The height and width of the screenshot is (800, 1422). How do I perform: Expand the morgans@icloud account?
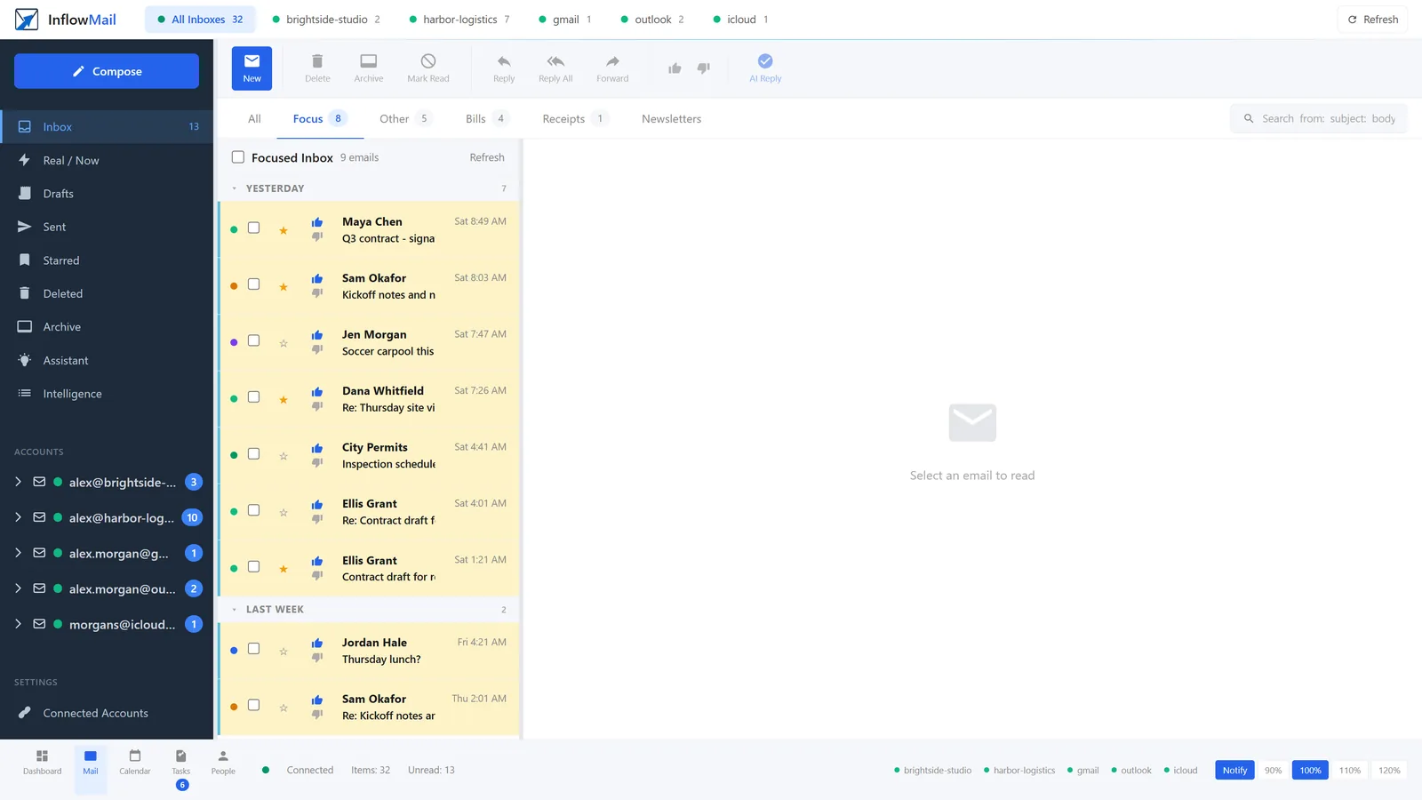(x=18, y=624)
